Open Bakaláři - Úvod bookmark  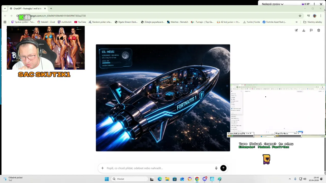point(46,22)
